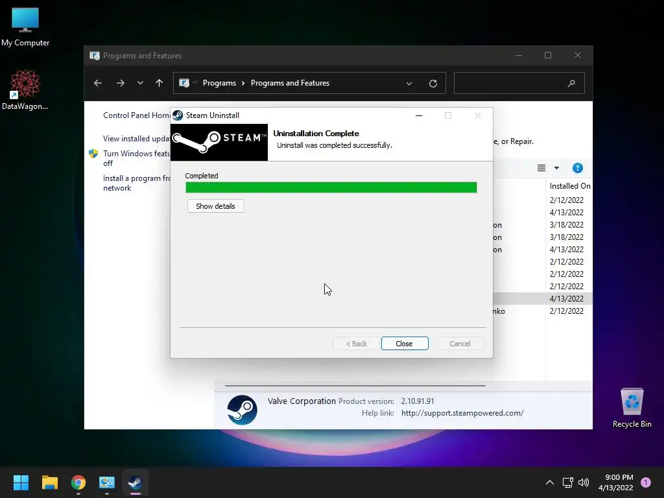Click Show details in Steam Uninstall
The height and width of the screenshot is (498, 664).
[215, 206]
